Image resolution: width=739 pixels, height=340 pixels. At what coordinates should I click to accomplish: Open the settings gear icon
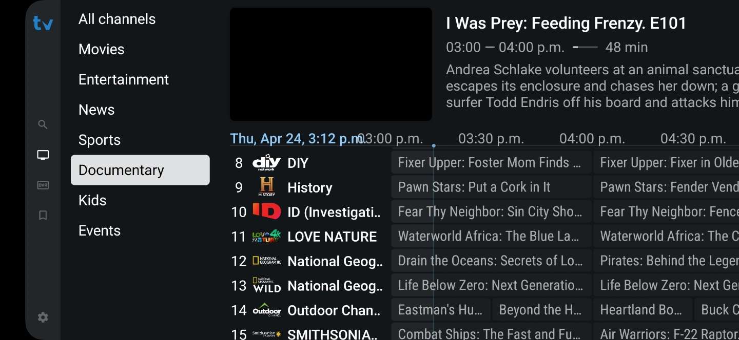pos(43,317)
